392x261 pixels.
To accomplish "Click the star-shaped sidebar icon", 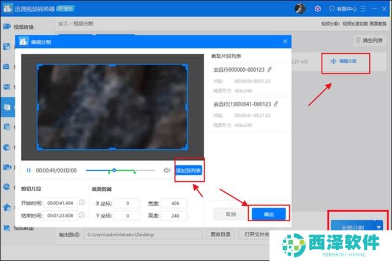I will click(x=7, y=207).
